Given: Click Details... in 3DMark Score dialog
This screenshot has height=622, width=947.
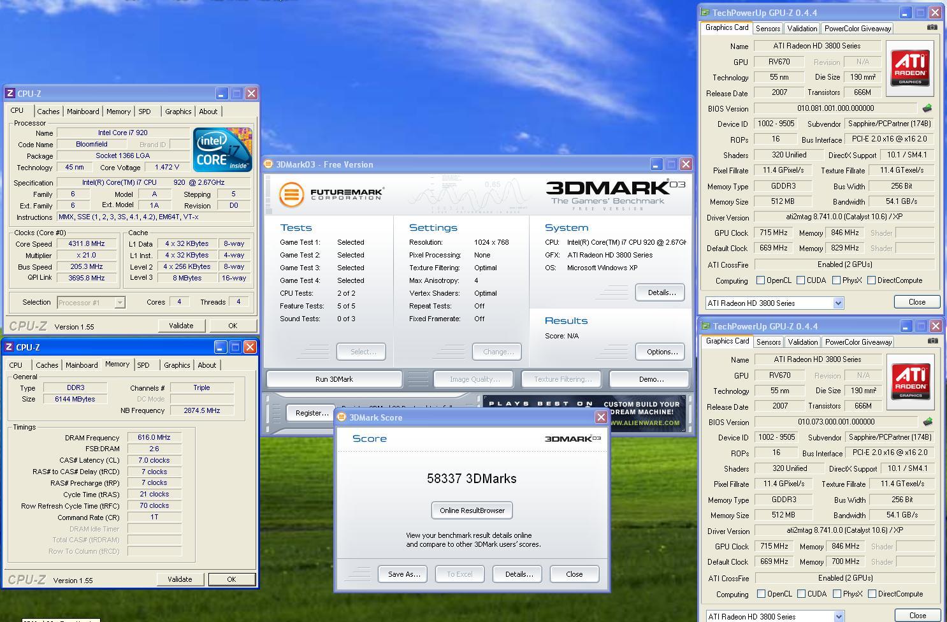Looking at the screenshot, I should click(519, 574).
